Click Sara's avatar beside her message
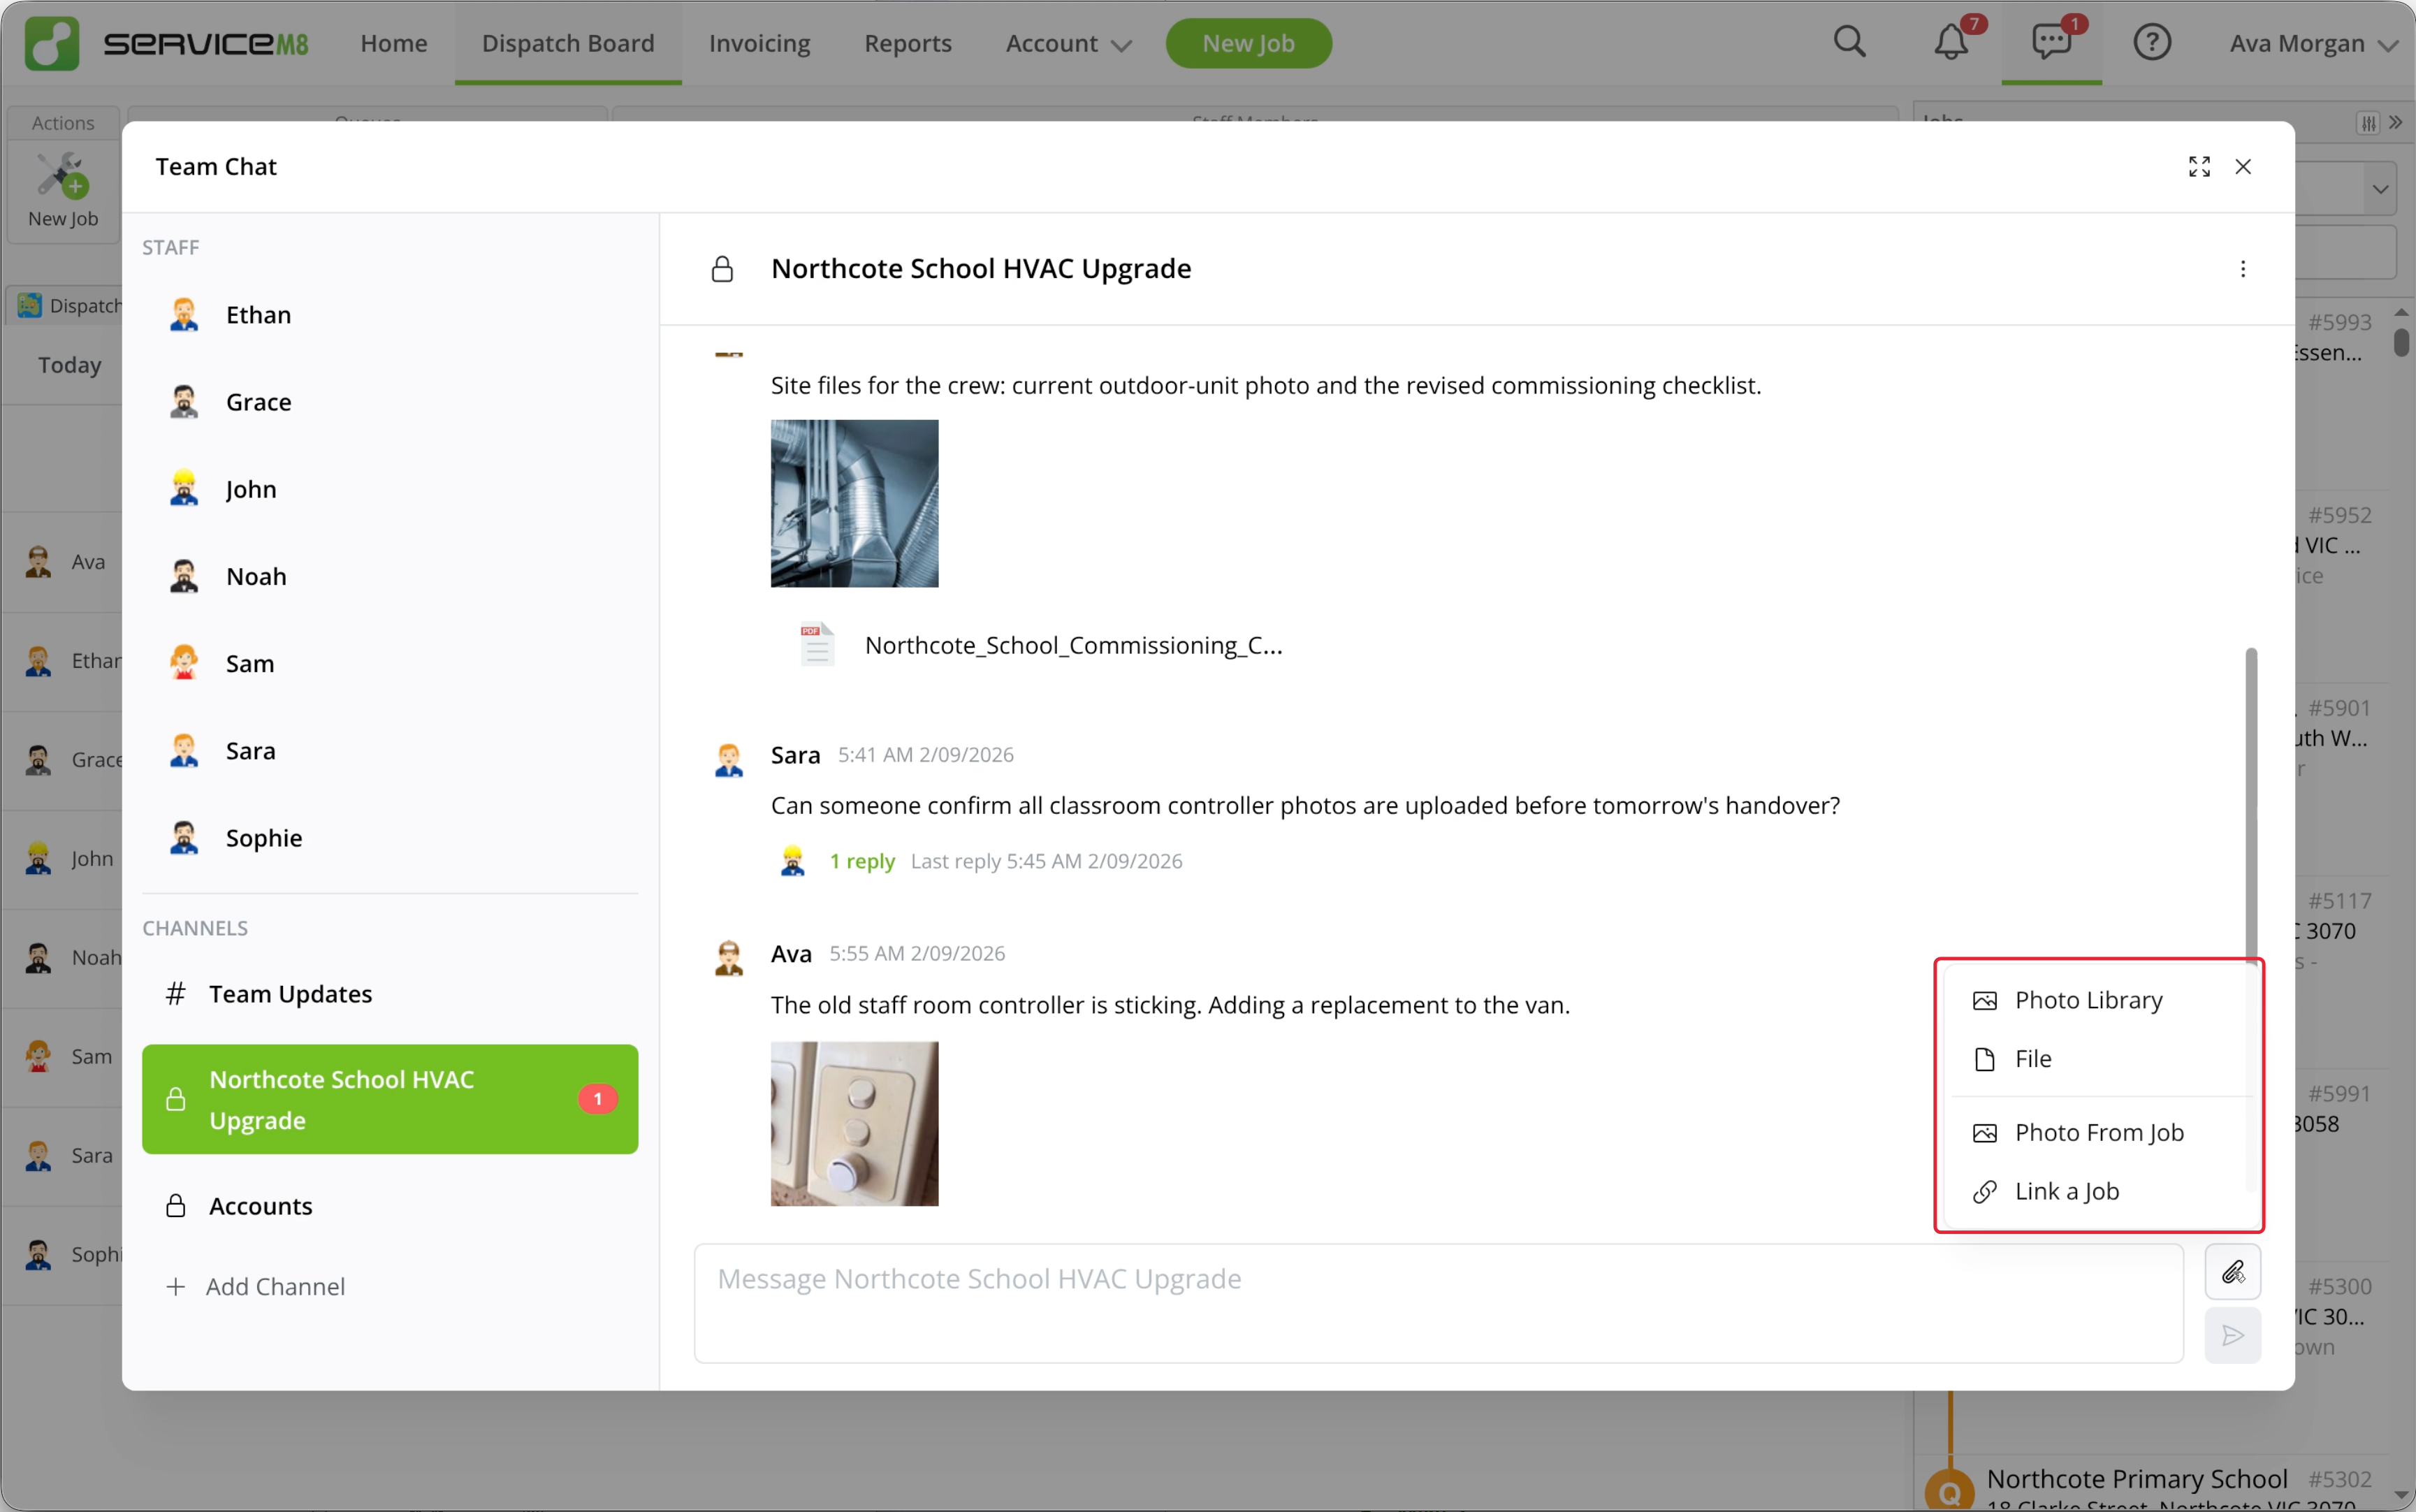Image resolution: width=2416 pixels, height=1512 pixels. pyautogui.click(x=728, y=759)
